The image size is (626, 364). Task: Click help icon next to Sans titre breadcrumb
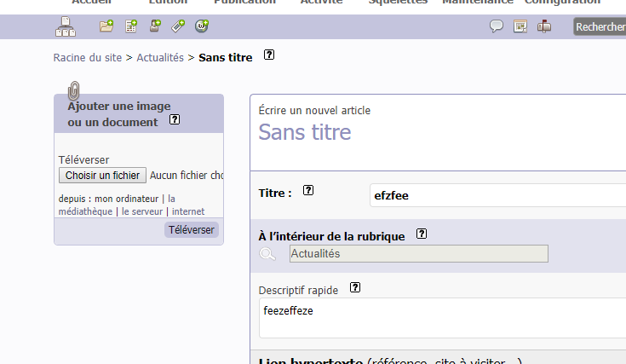269,55
